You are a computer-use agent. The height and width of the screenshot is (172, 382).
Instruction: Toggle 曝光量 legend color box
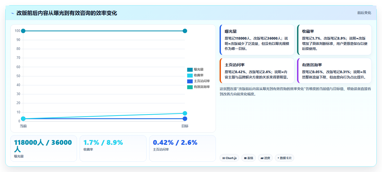(x=190, y=70)
